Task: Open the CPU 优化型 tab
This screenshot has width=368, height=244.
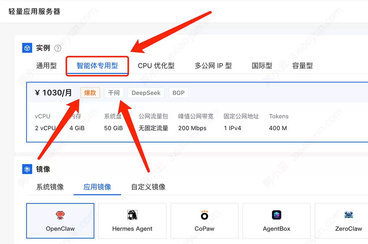Action: pyautogui.click(x=156, y=66)
